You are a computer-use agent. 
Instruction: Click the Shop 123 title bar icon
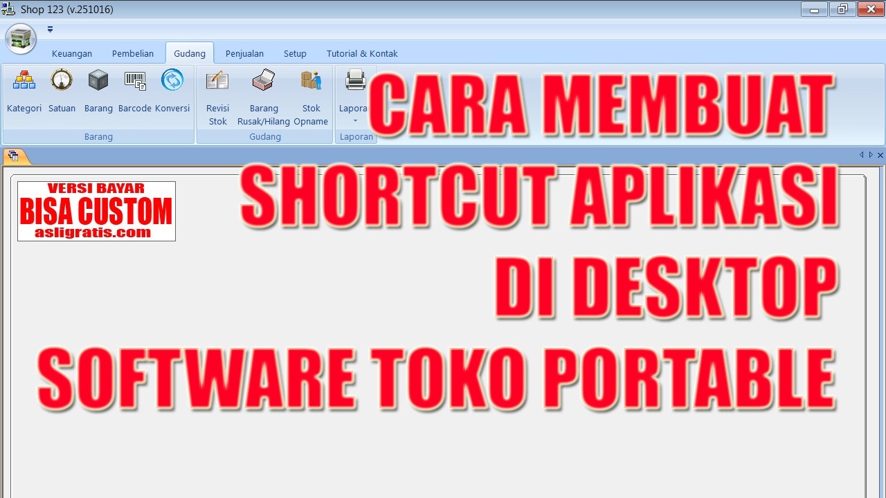click(8, 9)
